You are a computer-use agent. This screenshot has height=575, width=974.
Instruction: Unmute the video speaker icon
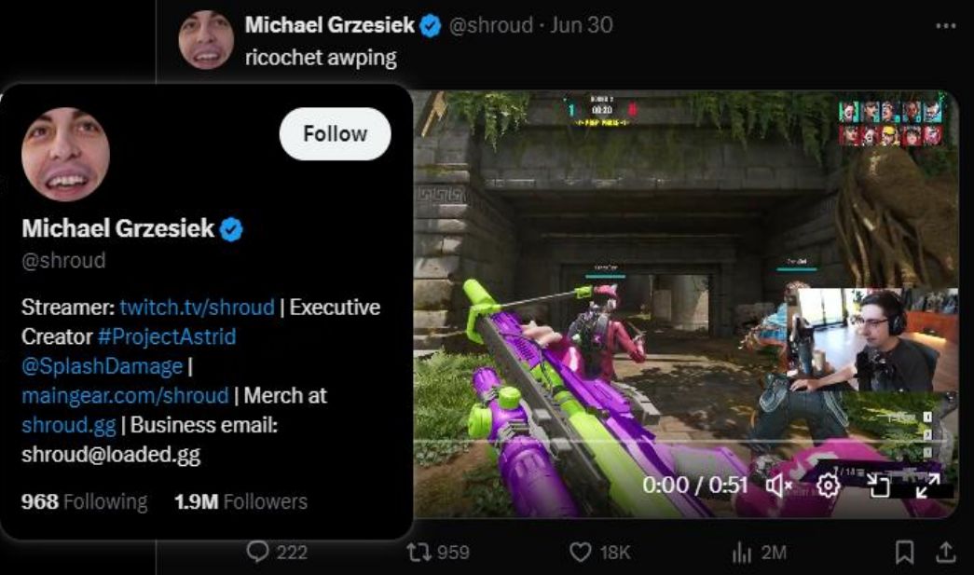pos(779,485)
